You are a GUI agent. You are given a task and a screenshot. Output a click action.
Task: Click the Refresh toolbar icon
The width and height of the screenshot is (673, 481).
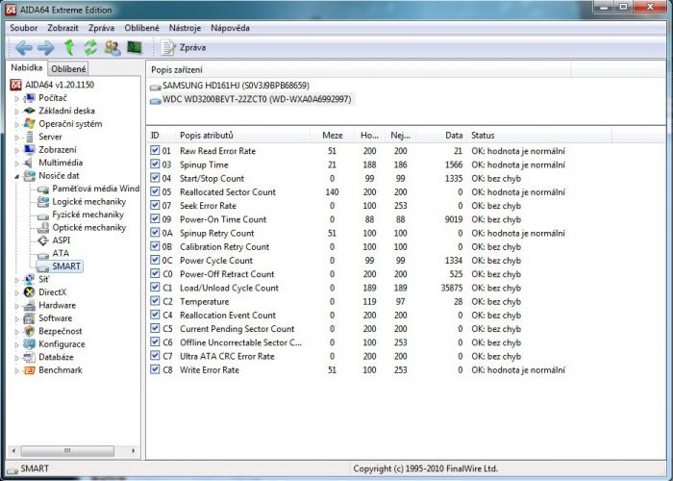90,47
